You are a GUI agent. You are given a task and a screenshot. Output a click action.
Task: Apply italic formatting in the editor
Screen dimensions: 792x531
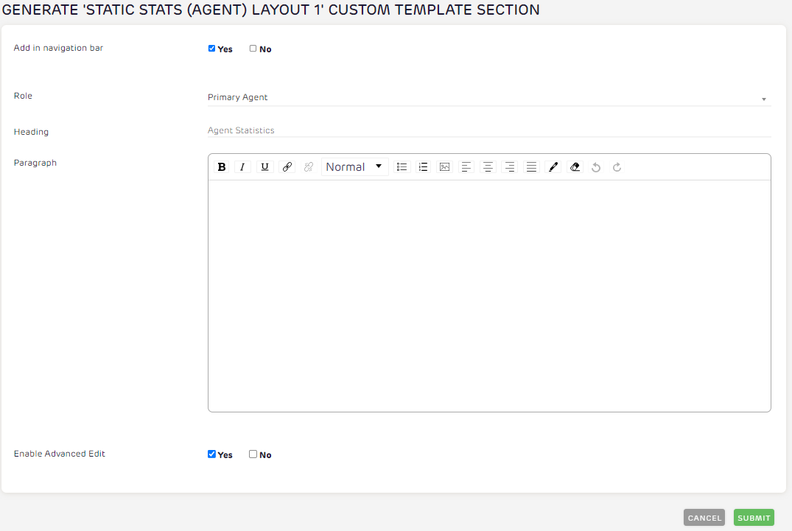coord(242,166)
